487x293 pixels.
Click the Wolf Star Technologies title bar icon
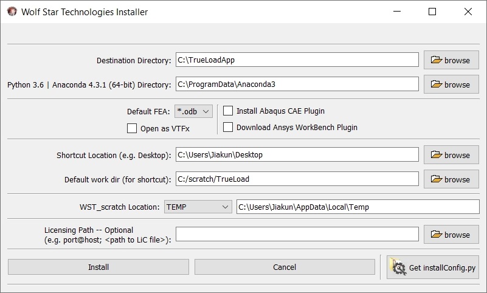(x=12, y=12)
